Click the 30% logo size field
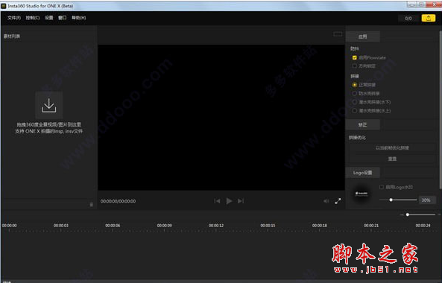Image resolution: width=442 pixels, height=283 pixels. (x=427, y=200)
